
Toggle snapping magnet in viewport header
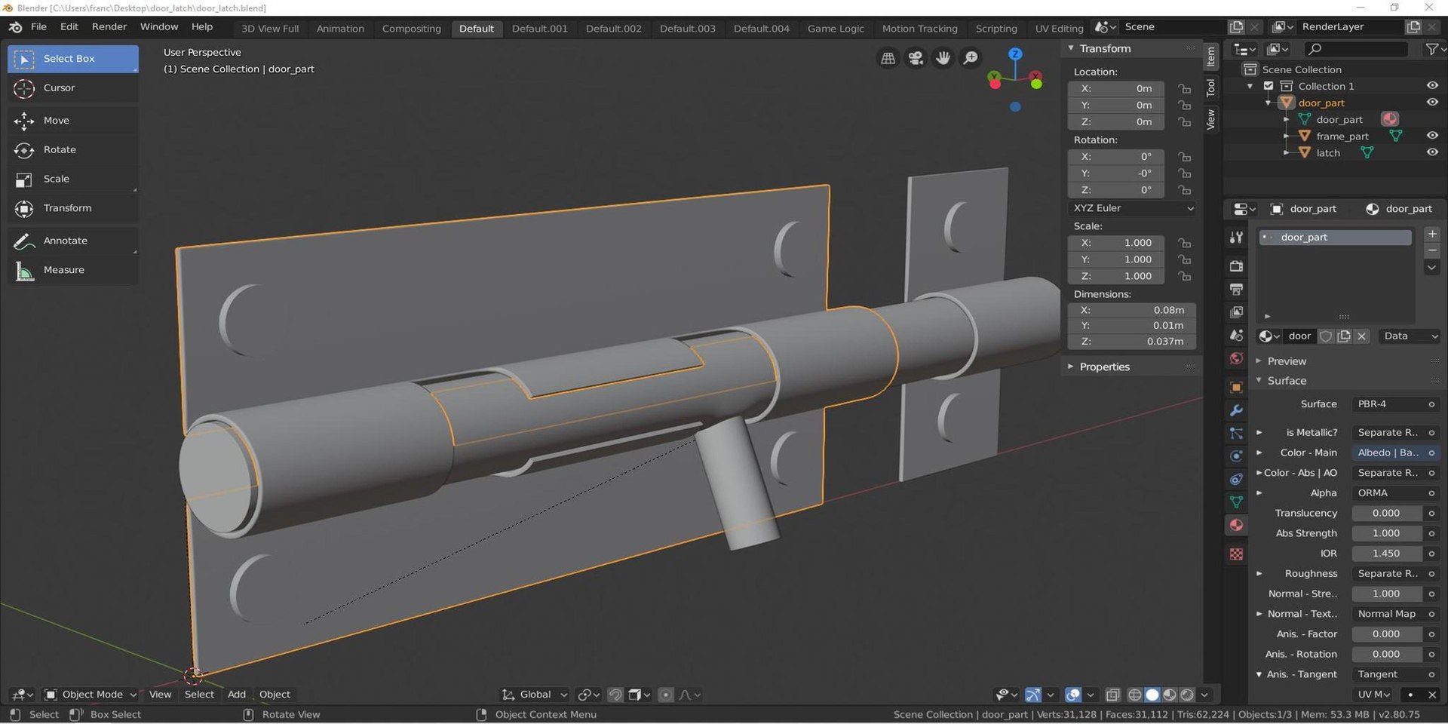click(x=615, y=695)
